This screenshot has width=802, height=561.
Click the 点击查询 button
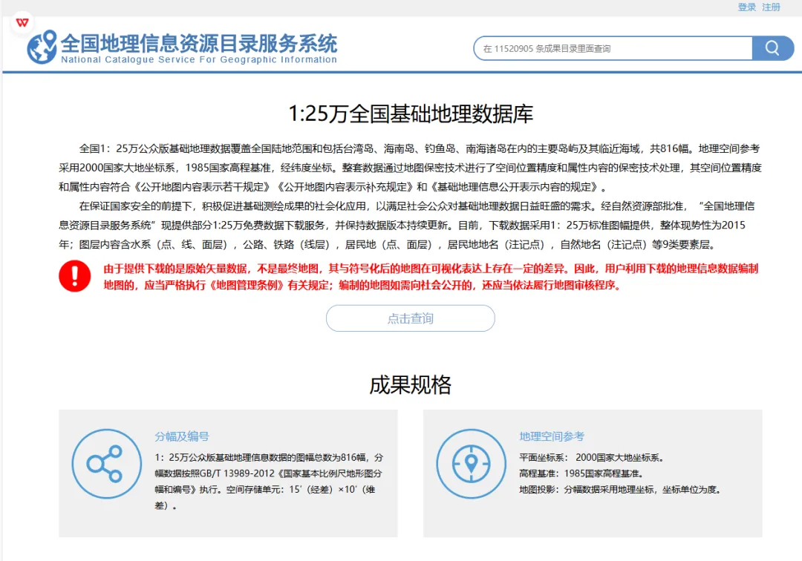[x=410, y=318]
